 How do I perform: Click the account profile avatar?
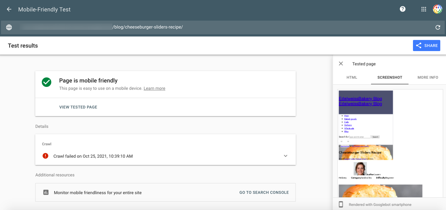pyautogui.click(x=437, y=9)
